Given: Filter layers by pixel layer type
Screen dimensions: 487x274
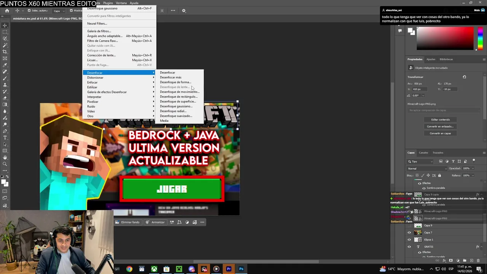Looking at the screenshot, I should (441, 161).
